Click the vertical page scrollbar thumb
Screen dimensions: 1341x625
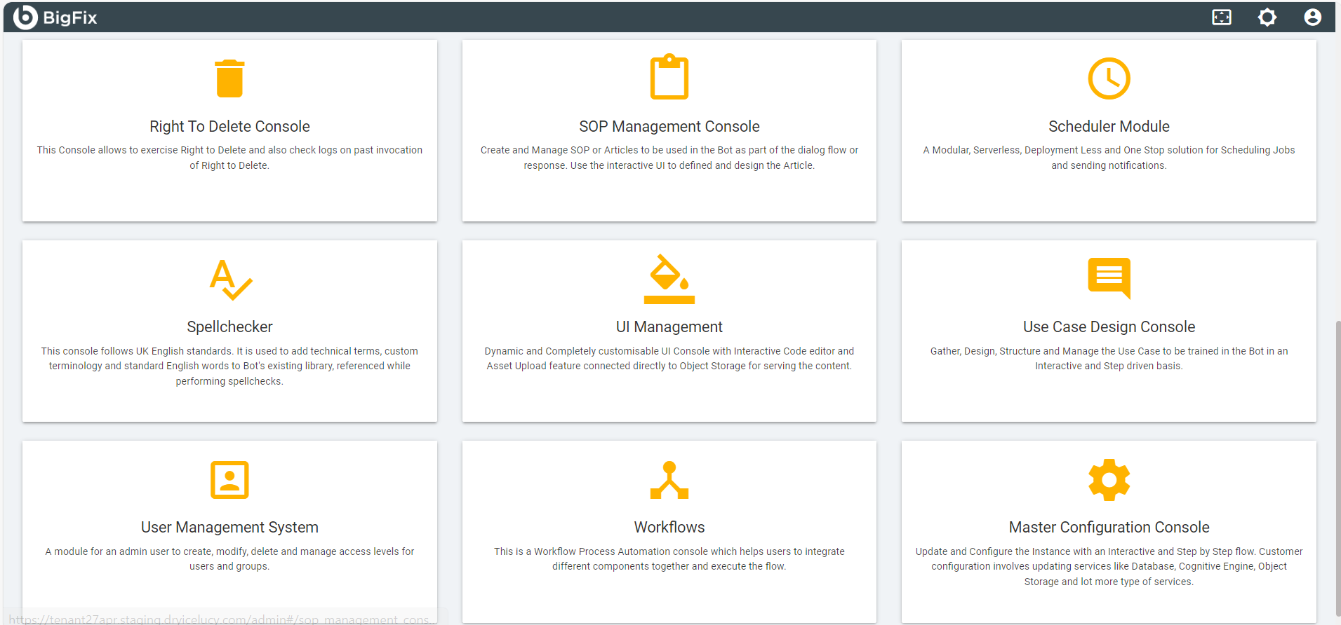(1337, 468)
